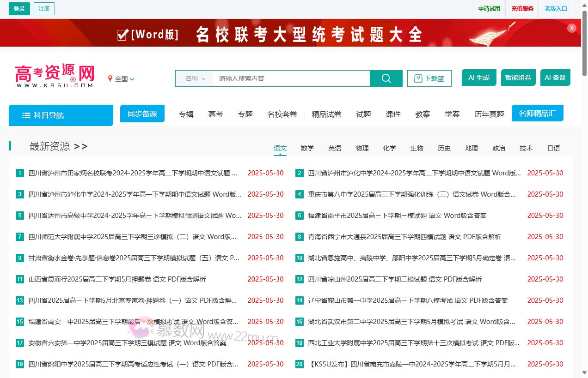Click the AI 生成 button
588x378 pixels.
tap(478, 77)
